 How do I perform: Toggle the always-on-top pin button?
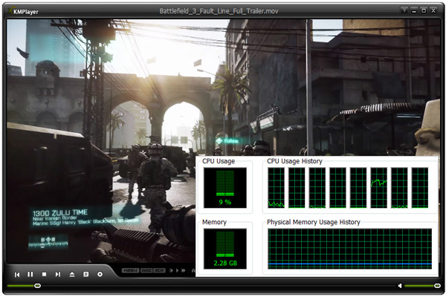tap(404, 10)
